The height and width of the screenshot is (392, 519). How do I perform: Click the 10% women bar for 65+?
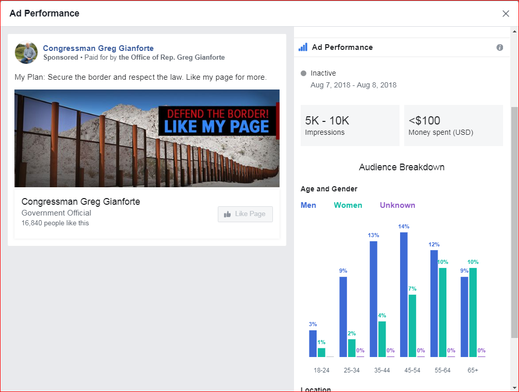pyautogui.click(x=473, y=312)
